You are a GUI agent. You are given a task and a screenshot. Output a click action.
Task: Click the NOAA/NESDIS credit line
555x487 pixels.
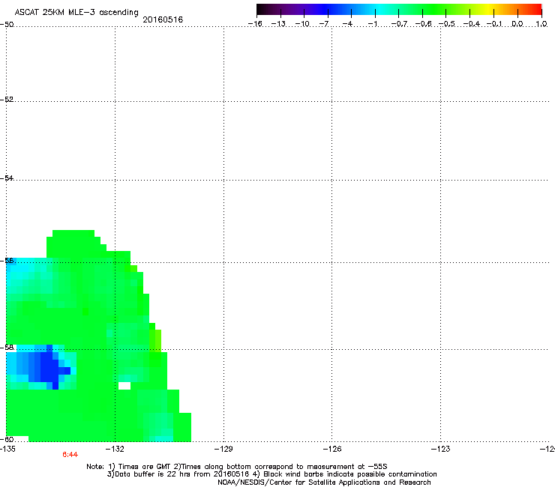click(x=324, y=483)
